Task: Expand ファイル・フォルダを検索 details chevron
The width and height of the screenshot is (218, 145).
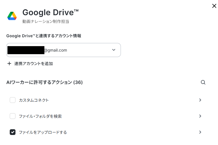Action: [x=200, y=116]
